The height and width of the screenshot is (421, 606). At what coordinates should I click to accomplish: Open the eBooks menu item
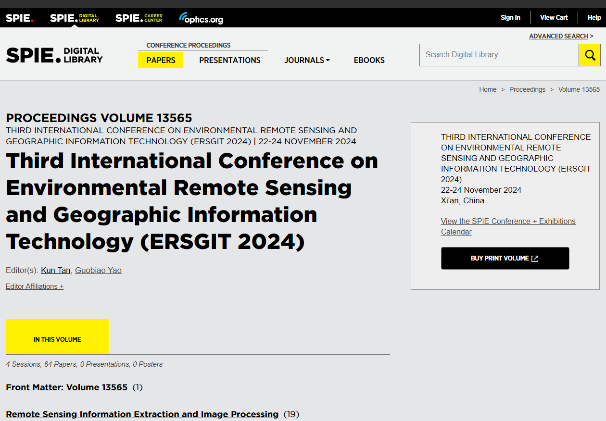(x=369, y=60)
